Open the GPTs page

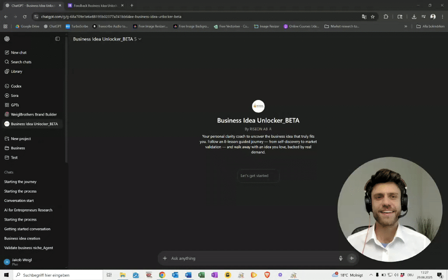[15, 105]
